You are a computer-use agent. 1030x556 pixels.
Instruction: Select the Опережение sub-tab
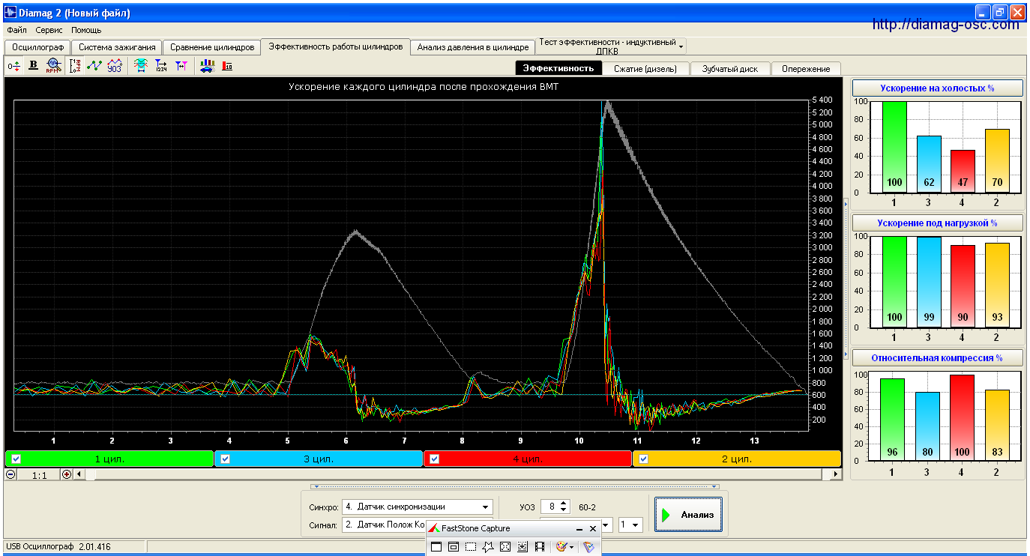pos(806,68)
